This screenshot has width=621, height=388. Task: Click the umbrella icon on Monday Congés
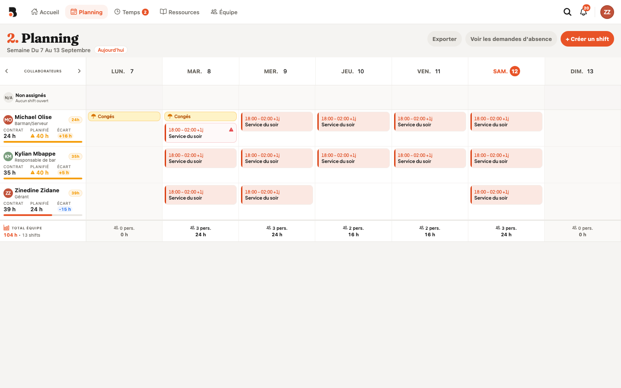tap(94, 116)
